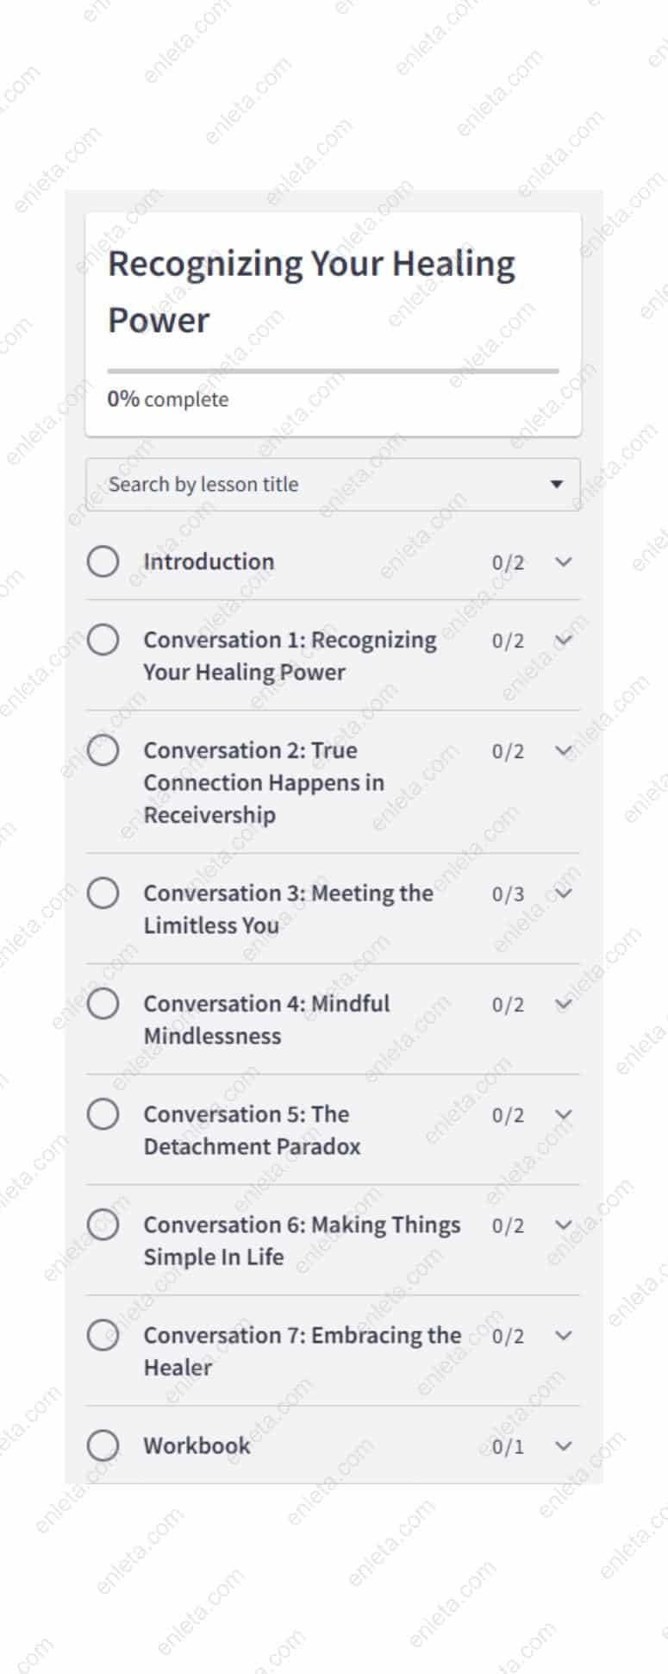
Task: Click the circle icon next to Workbook
Action: pos(103,1445)
